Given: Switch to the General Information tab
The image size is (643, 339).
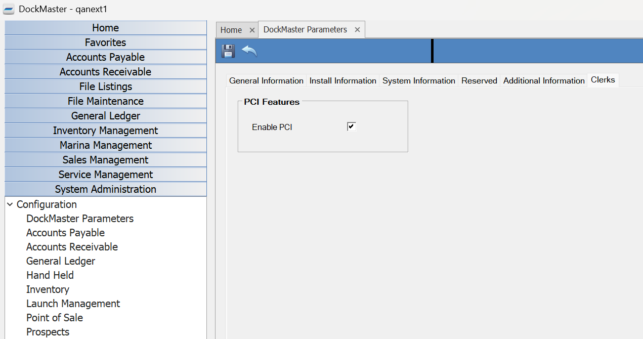Looking at the screenshot, I should click(x=266, y=80).
